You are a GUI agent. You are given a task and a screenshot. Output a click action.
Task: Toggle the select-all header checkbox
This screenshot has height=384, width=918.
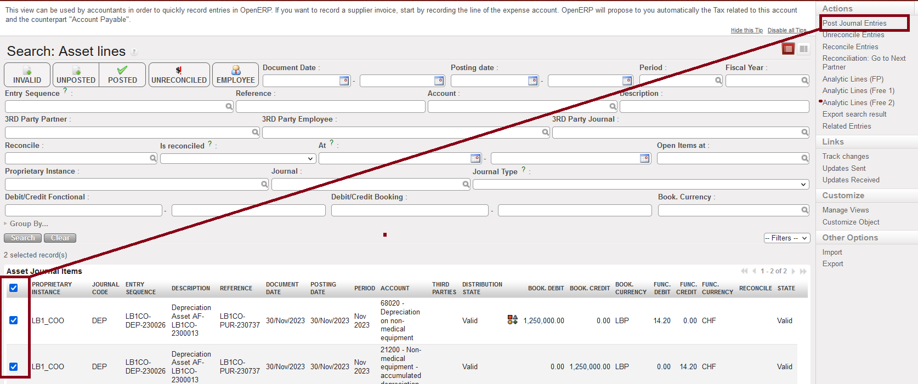(14, 288)
